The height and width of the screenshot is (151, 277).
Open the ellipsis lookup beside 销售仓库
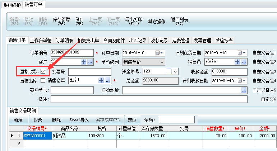(x=107, y=80)
